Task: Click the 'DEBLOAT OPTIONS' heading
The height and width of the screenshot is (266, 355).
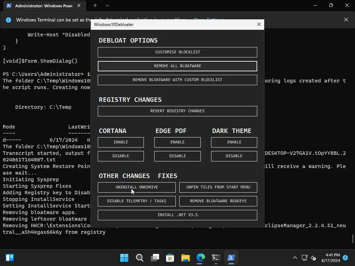Action: [x=128, y=41]
